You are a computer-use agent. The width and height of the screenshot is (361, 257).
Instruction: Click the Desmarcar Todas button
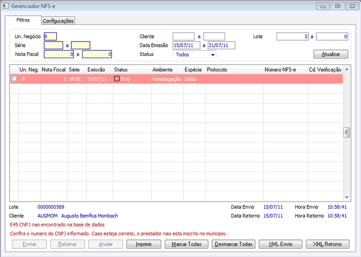click(233, 244)
